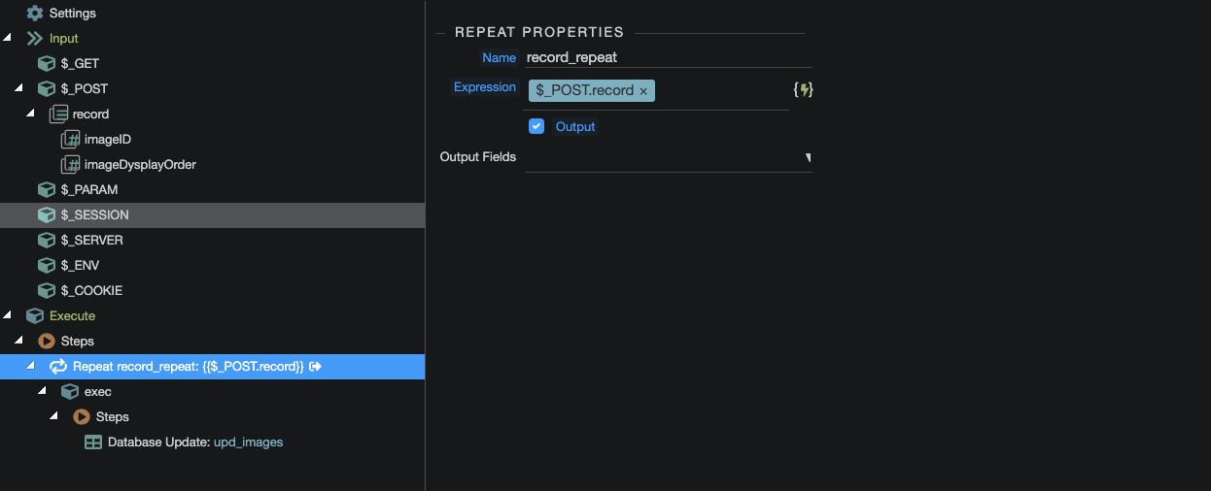Click the upd_images database update link

248,442
